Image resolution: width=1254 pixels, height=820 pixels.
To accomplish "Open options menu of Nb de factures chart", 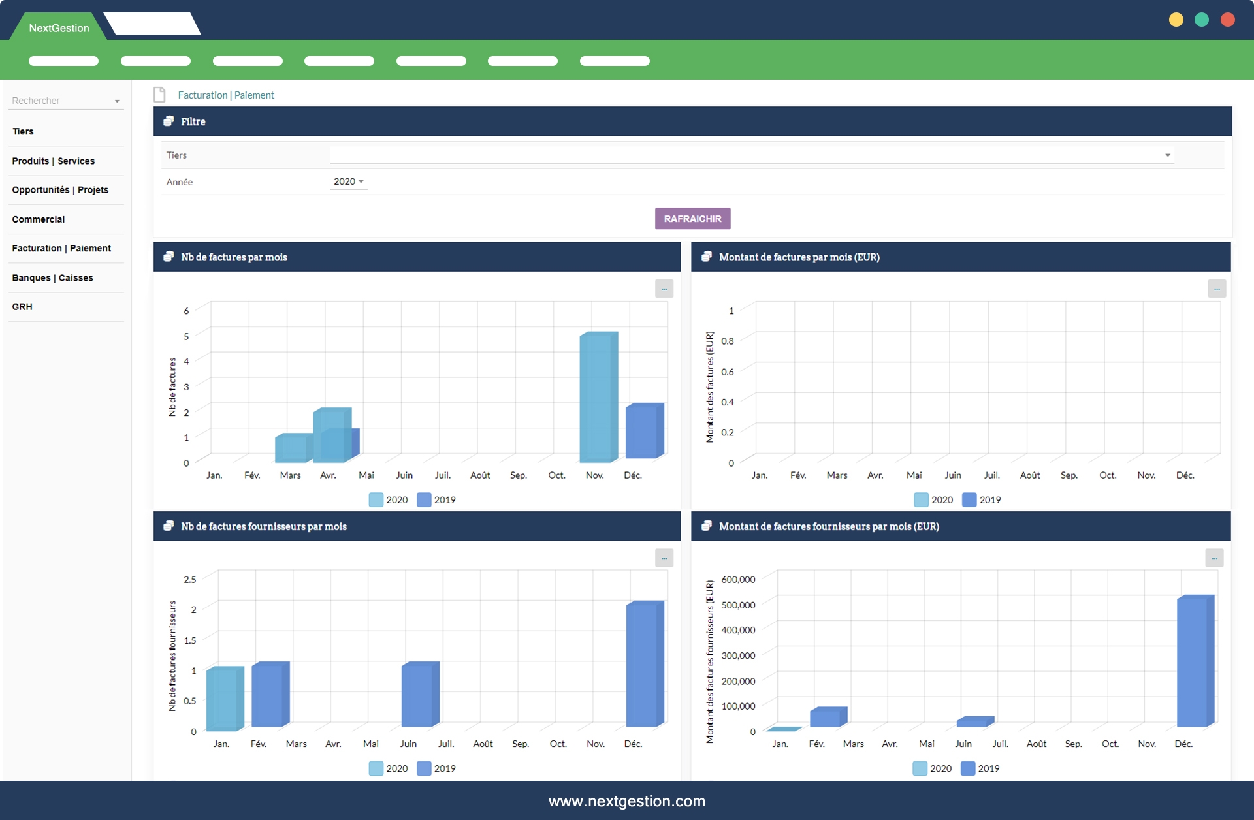I will coord(664,289).
